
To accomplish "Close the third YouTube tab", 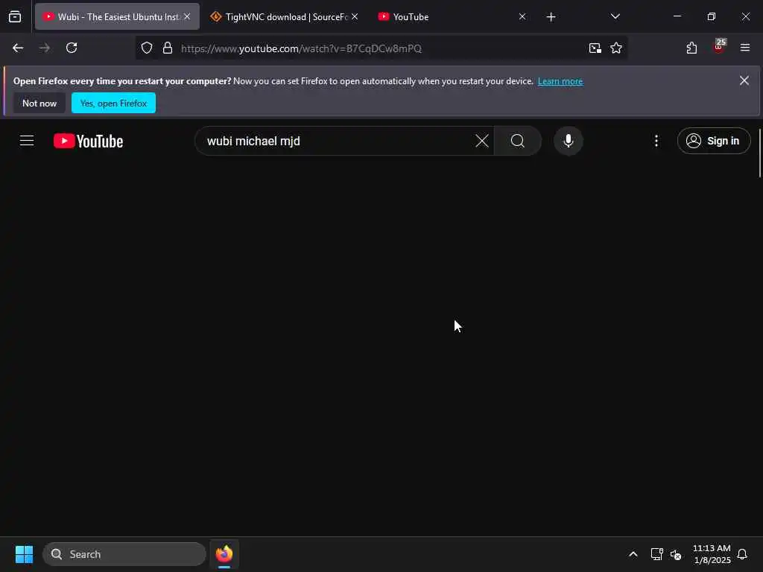I will click(x=522, y=16).
